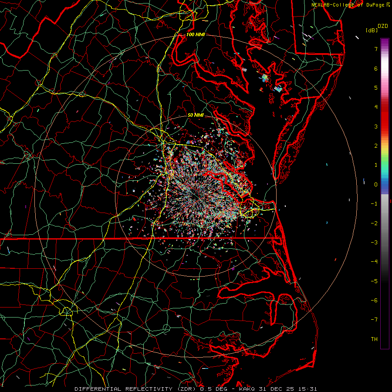
Task: Click the -5 value on color scale
Action: pyautogui.click(x=374, y=281)
